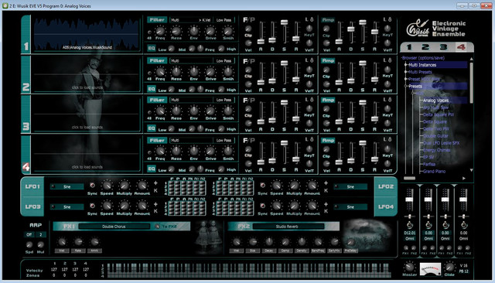Screen dimensions: 495x283
Task: Open the LFO2 Sine waveform dropdown
Action: pyautogui.click(x=350, y=187)
